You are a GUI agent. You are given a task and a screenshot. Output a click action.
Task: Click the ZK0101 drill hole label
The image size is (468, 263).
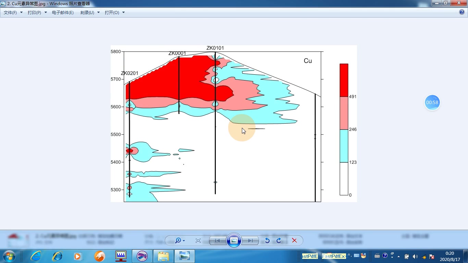[215, 48]
